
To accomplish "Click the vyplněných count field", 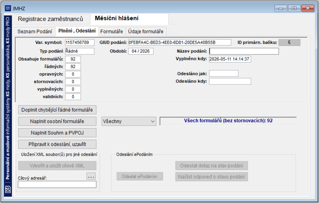I will [73, 89].
